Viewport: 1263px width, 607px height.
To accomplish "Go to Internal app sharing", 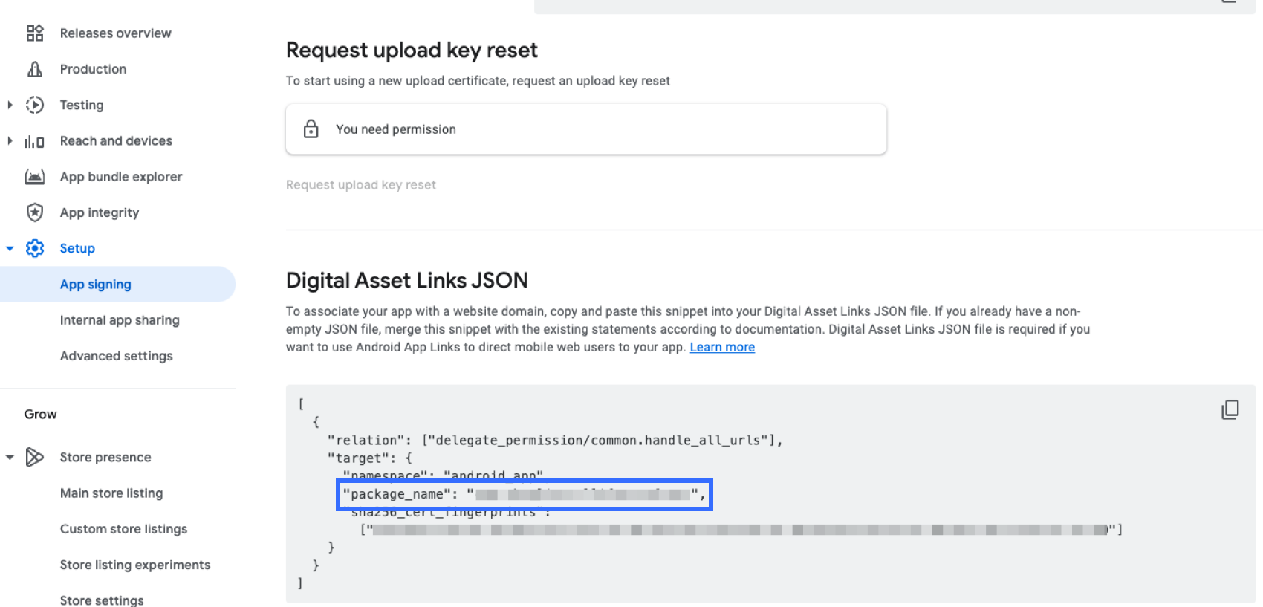I will click(x=120, y=320).
